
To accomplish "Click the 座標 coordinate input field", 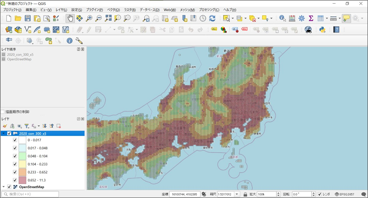I will coord(185,194).
